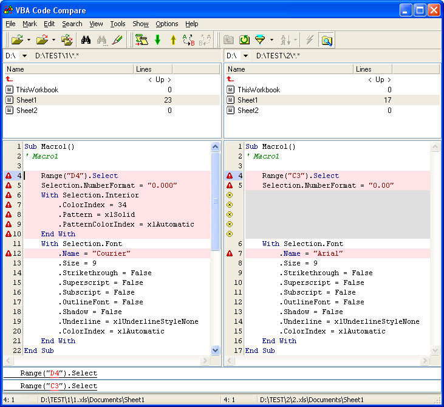Click the highlighter marker icon
Viewport: 444px width, 407px height.
pyautogui.click(x=117, y=40)
